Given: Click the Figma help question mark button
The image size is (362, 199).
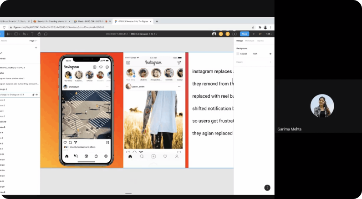Looking at the screenshot, I should 267,188.
